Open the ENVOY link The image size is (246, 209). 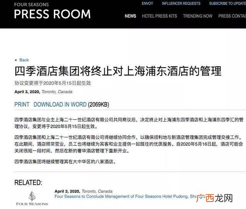147,3
